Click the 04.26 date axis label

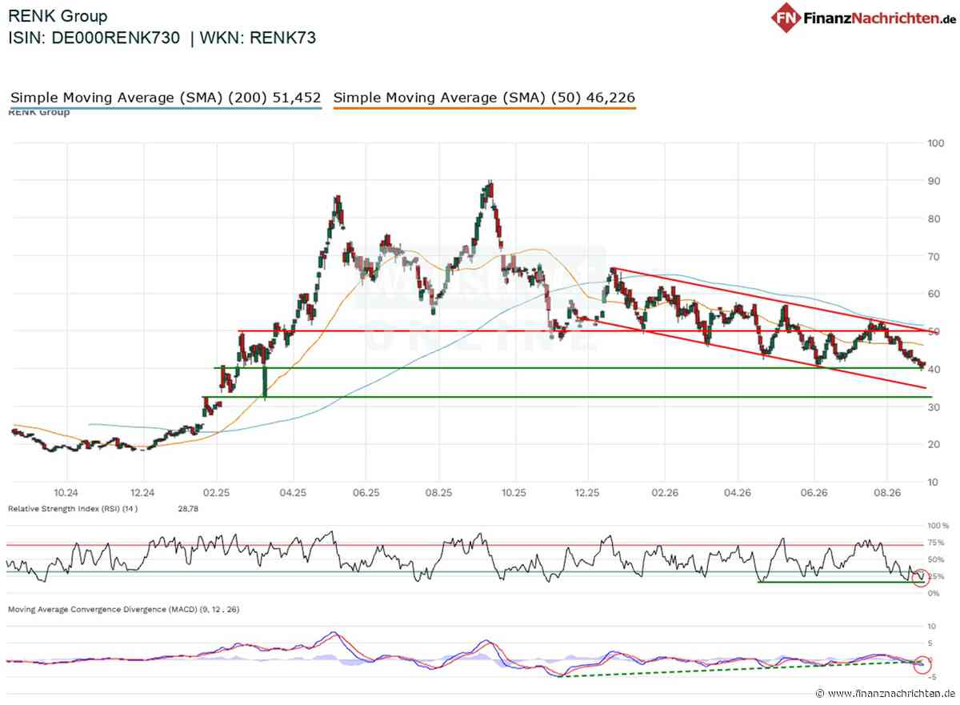[737, 494]
